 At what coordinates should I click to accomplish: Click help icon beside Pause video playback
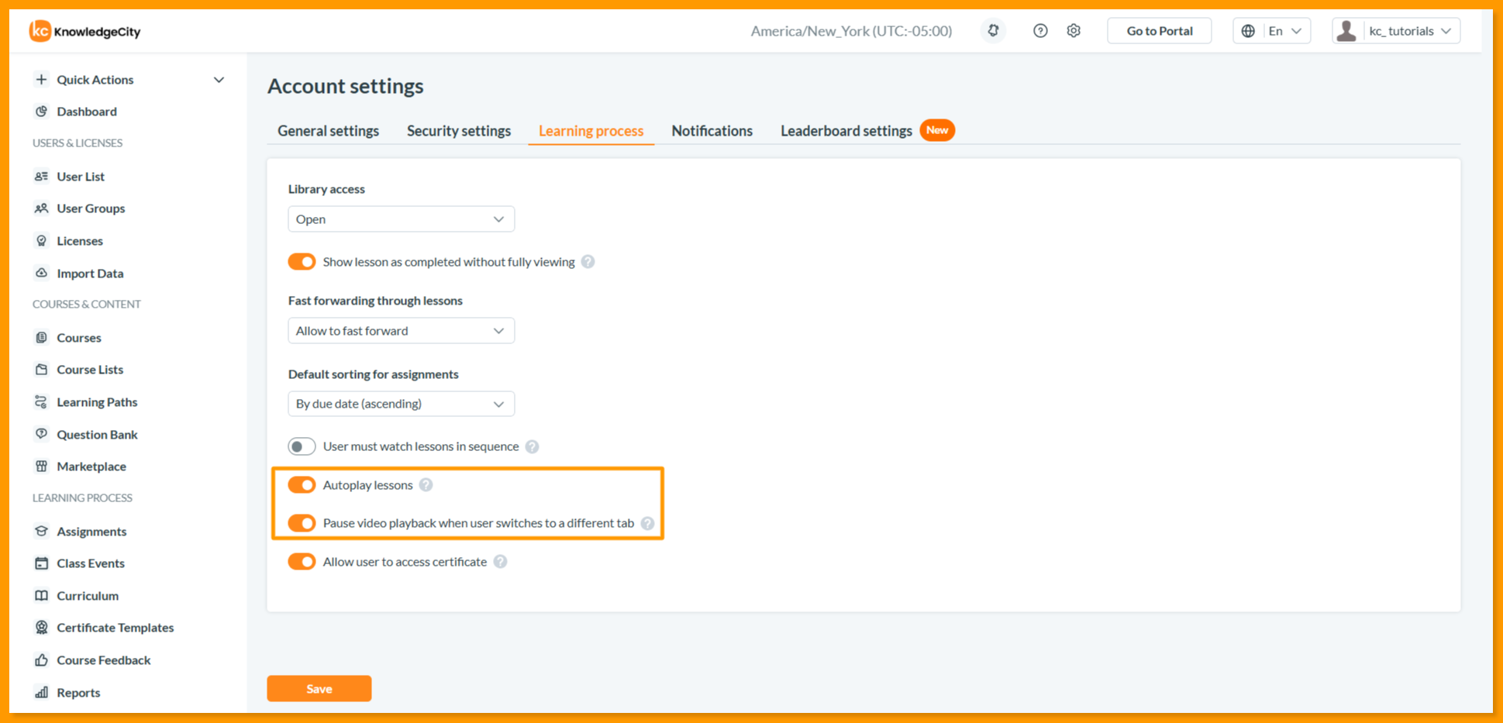(x=647, y=523)
